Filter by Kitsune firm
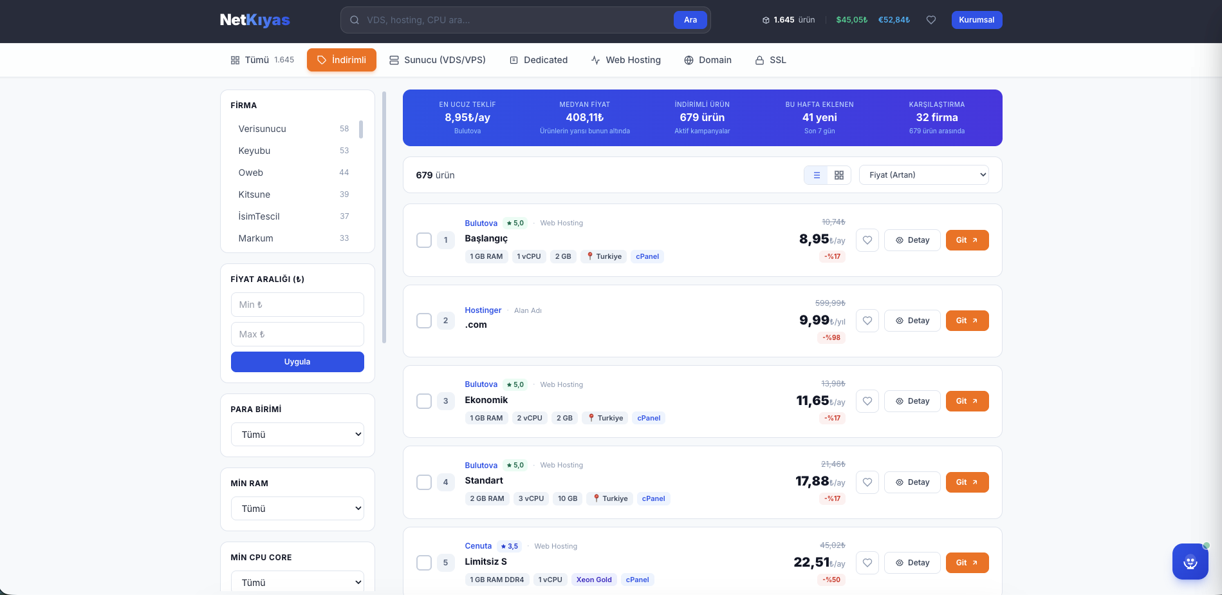Viewport: 1222px width, 595px height. (x=293, y=194)
